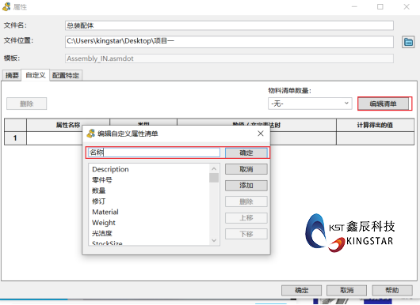Click the browse folder icon beside file location
The width and height of the screenshot is (420, 305).
click(x=408, y=42)
